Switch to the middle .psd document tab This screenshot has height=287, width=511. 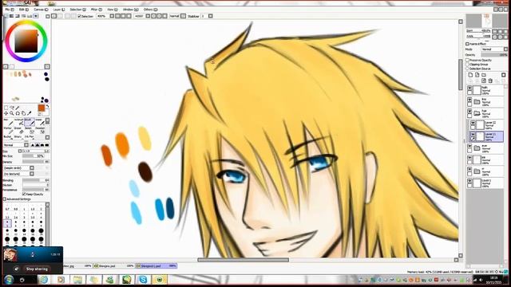point(114,265)
